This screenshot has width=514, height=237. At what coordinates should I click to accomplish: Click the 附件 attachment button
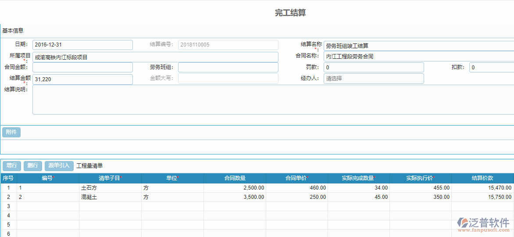pos(11,132)
